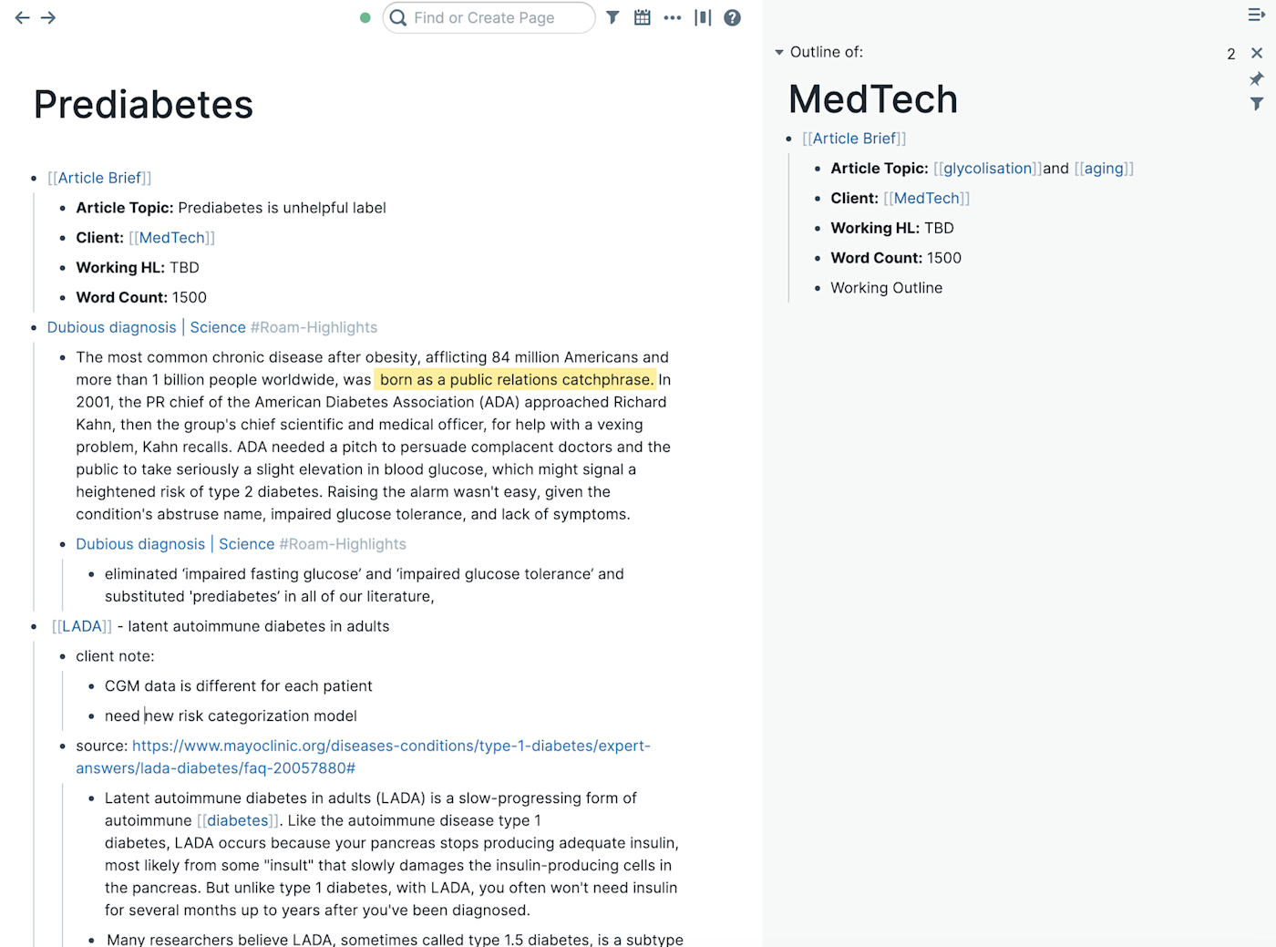1276x947 pixels.
Task: Open the three-dots more options menu
Action: pyautogui.click(x=673, y=17)
